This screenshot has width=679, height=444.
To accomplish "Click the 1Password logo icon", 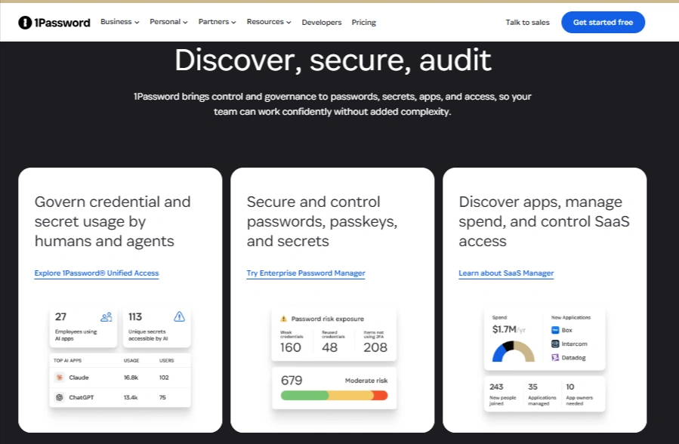I will 25,23.
